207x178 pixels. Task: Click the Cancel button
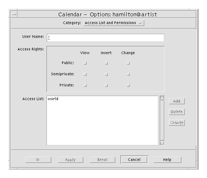tap(134, 159)
